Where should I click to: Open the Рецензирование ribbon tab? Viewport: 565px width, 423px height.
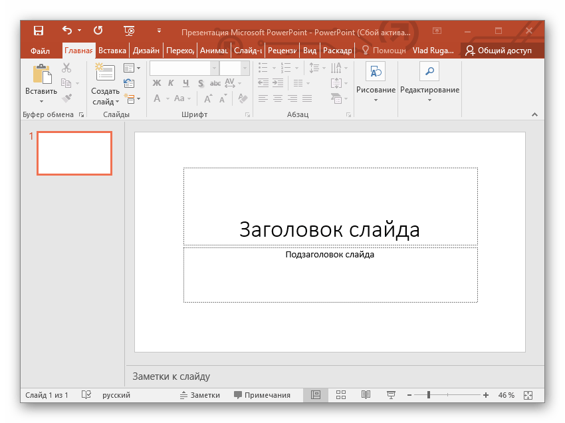tap(282, 51)
